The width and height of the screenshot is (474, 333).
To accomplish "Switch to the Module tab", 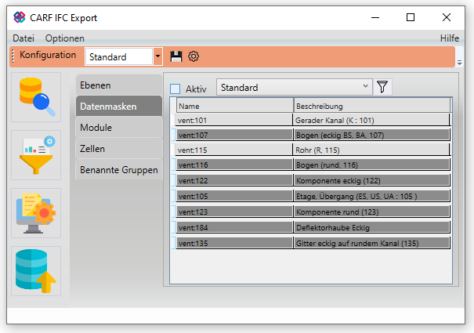I will coord(119,128).
